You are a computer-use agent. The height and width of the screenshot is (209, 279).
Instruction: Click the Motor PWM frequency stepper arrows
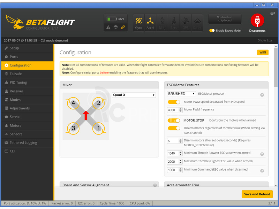[180, 110]
